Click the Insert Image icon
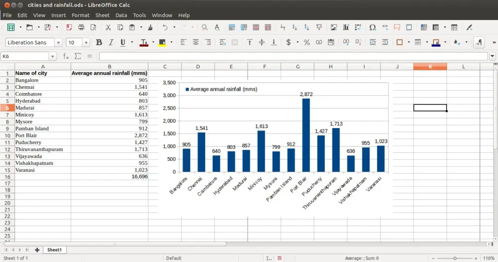The image size is (498, 262). click(x=334, y=28)
